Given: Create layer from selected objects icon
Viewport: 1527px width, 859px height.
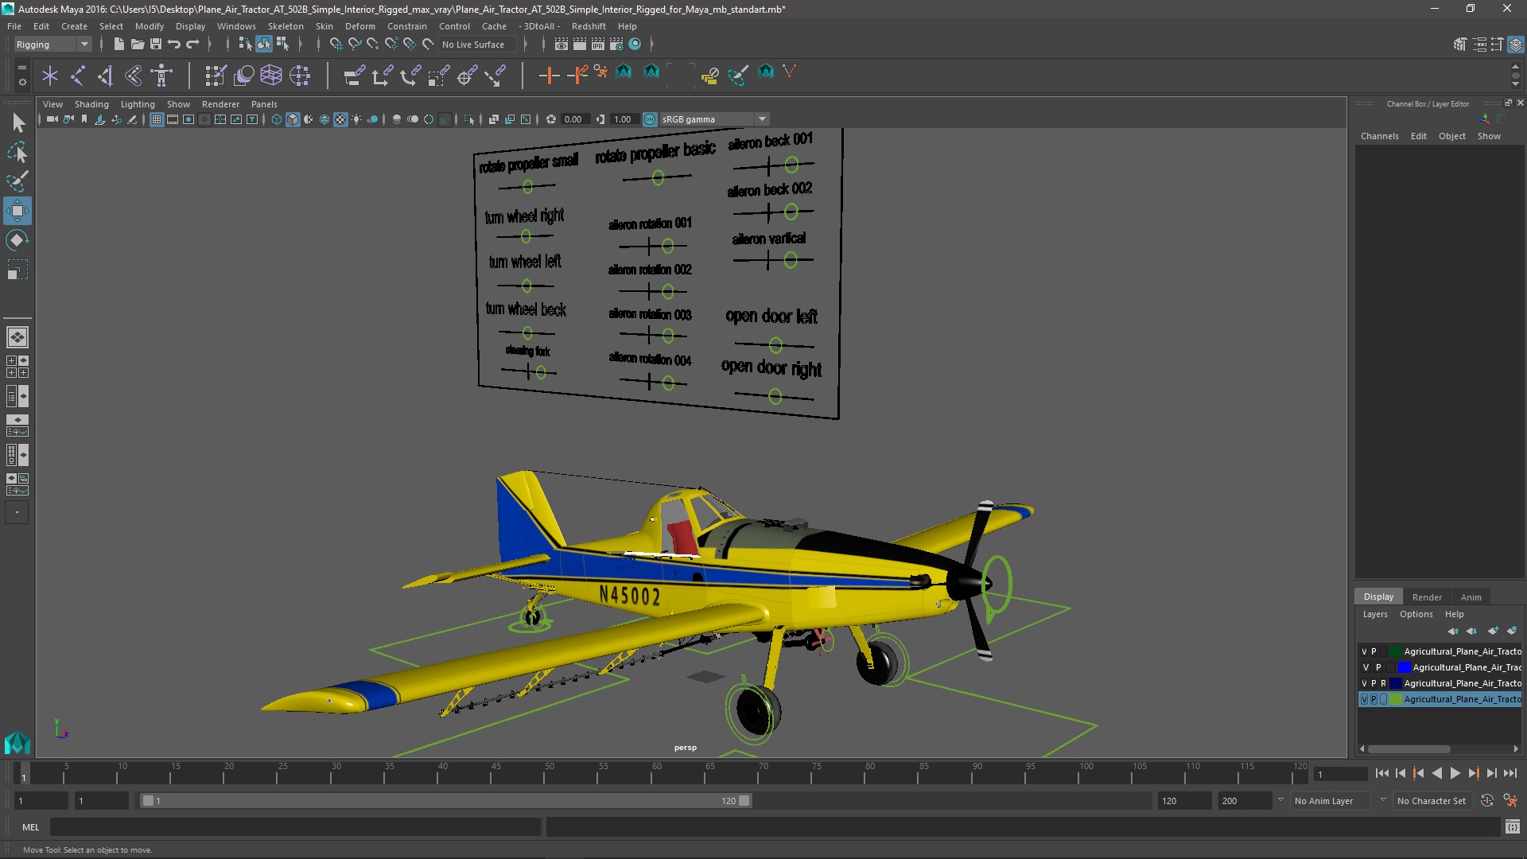Looking at the screenshot, I should 1512,631.
